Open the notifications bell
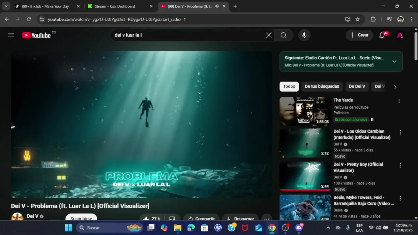This screenshot has height=235, width=418. point(382,35)
